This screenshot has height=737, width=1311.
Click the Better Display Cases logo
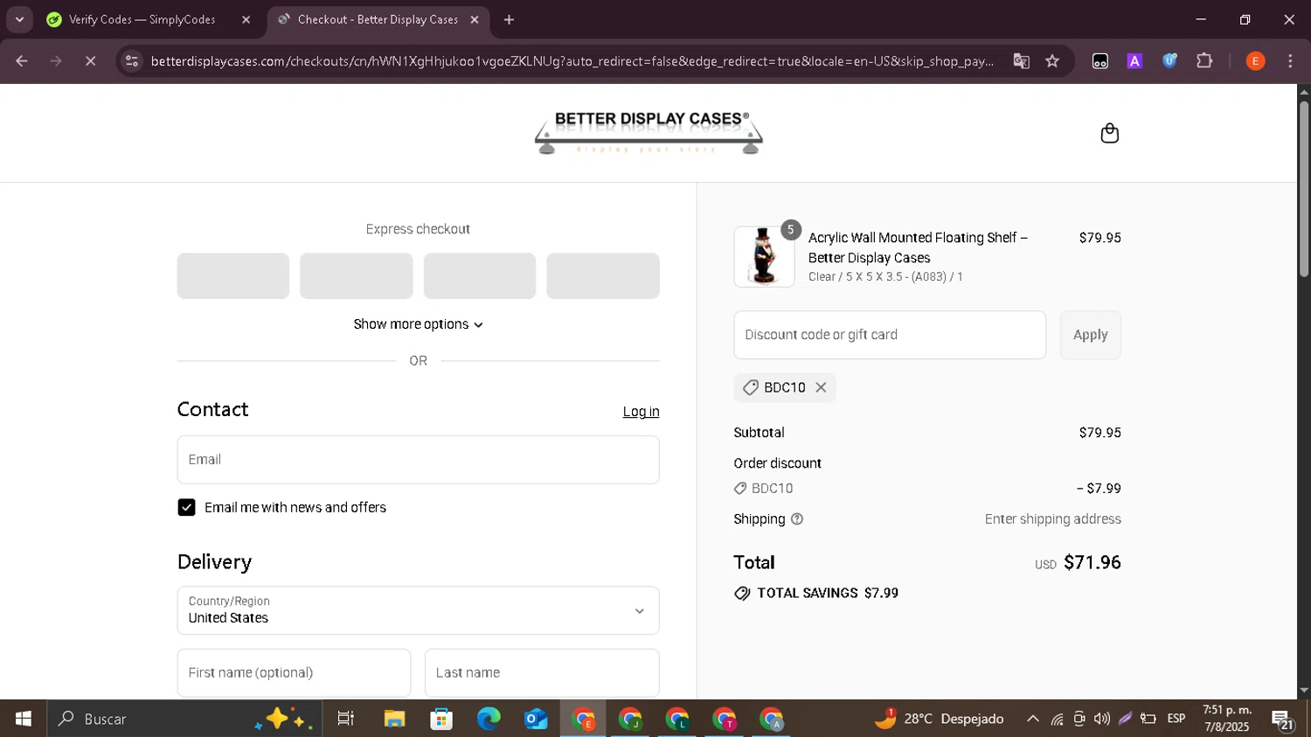(x=649, y=133)
